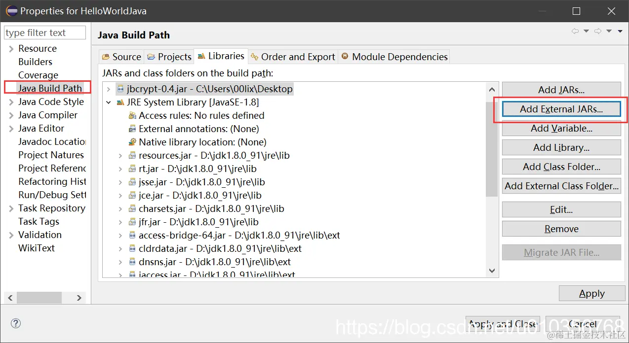The height and width of the screenshot is (343, 629).
Task: Click the Add Library... button
Action: pos(561,148)
